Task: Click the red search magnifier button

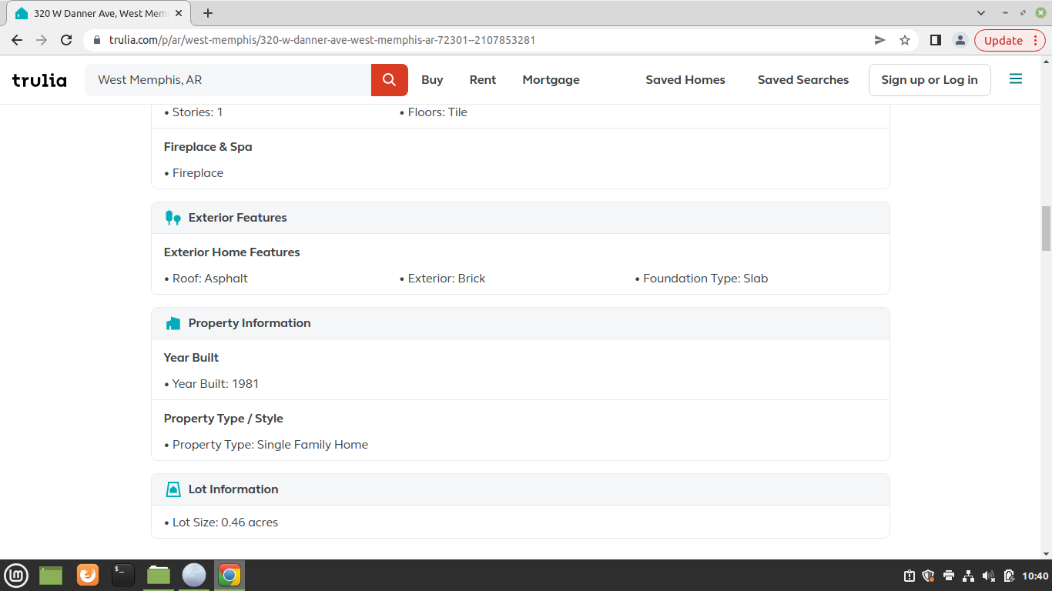Action: (x=390, y=80)
